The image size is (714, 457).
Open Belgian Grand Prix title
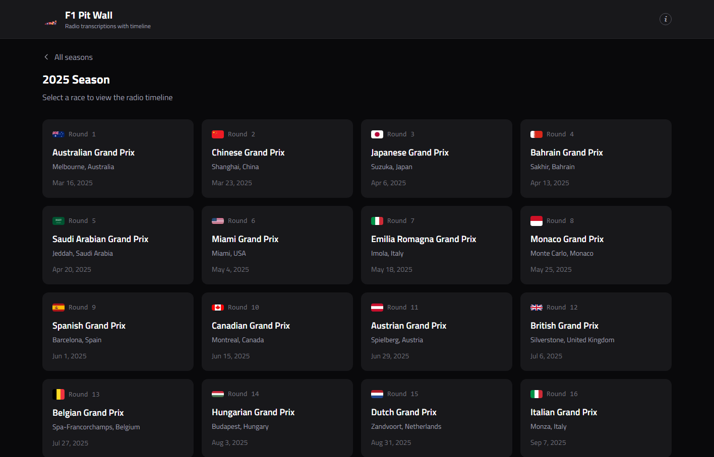click(x=88, y=413)
